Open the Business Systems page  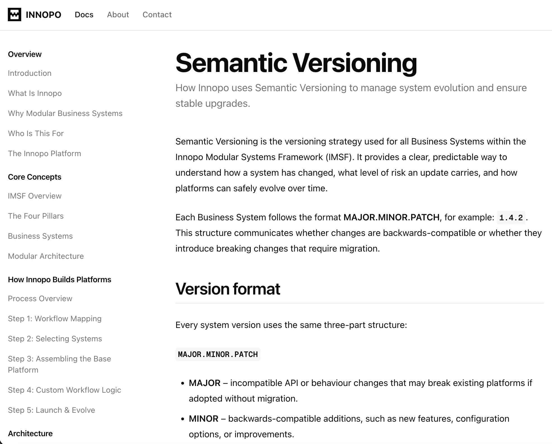(40, 236)
